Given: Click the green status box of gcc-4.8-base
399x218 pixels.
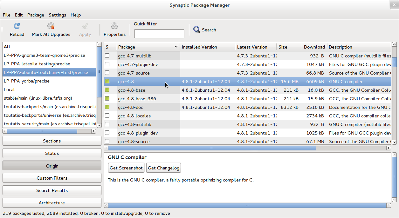Looking at the screenshot, I should click(x=107, y=90).
